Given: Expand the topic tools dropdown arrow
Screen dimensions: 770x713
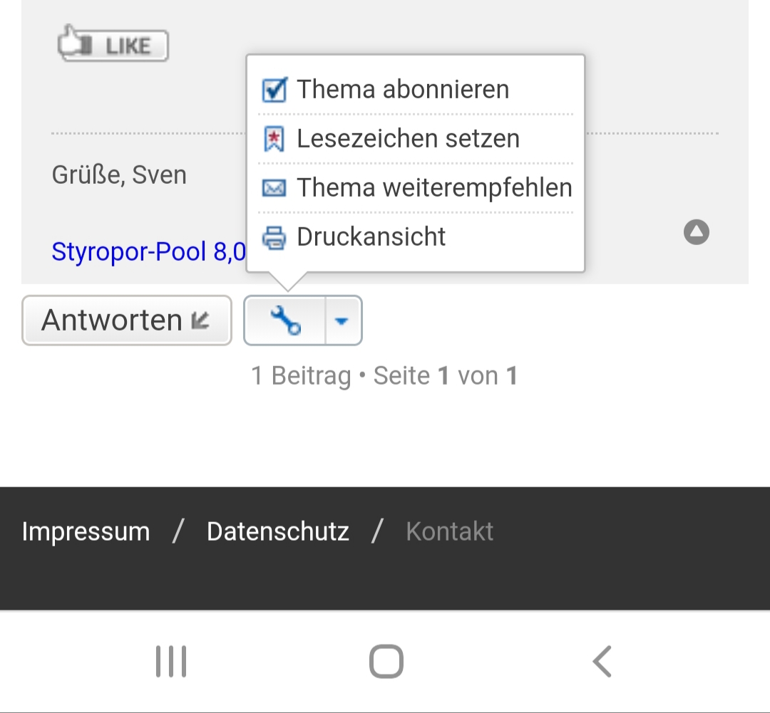Looking at the screenshot, I should pyautogui.click(x=342, y=321).
